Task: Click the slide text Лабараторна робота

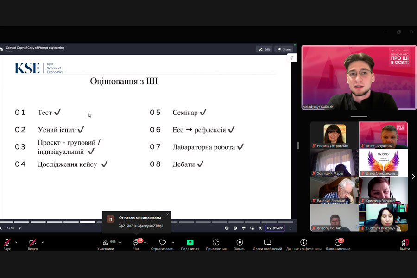Action: pyautogui.click(x=204, y=147)
